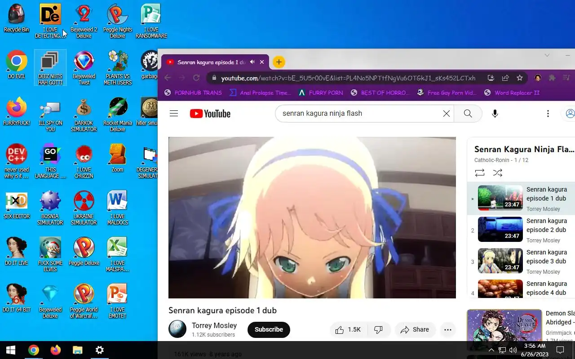Start voice search with microphone icon
The height and width of the screenshot is (359, 575).
[x=495, y=114]
